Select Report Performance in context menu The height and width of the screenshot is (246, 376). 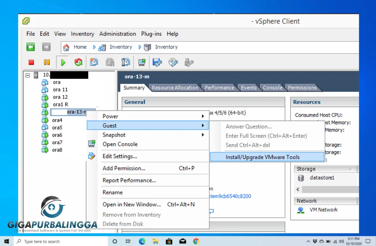[147, 181]
